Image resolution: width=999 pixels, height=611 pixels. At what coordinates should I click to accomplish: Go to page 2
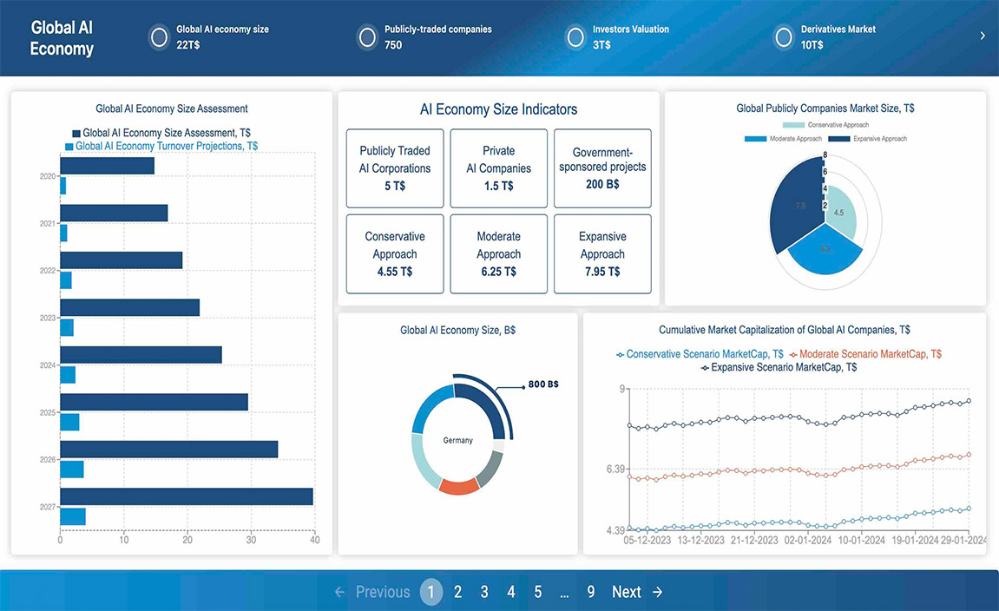[457, 592]
